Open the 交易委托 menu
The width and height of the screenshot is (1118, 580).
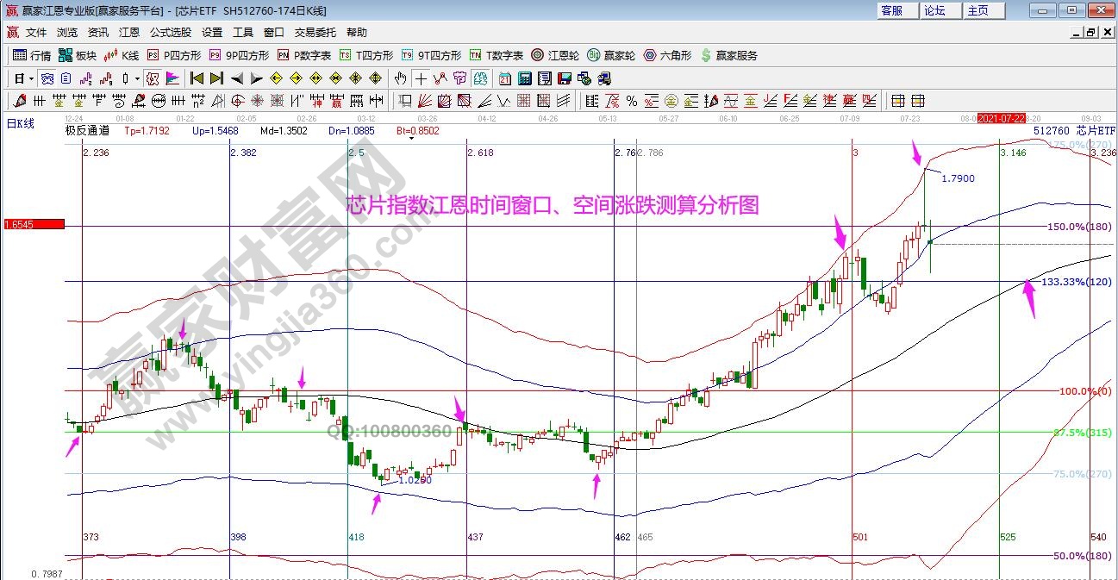[315, 32]
